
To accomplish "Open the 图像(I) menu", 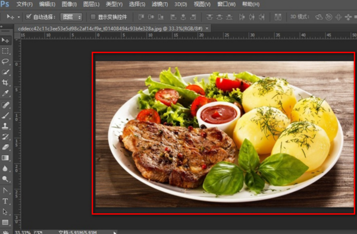I will coord(69,4).
